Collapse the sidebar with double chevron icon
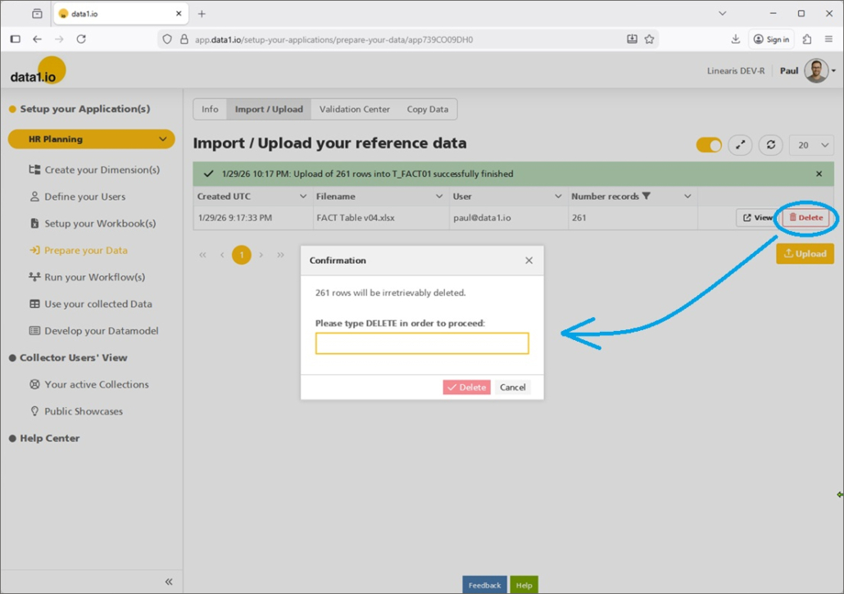 [x=169, y=582]
